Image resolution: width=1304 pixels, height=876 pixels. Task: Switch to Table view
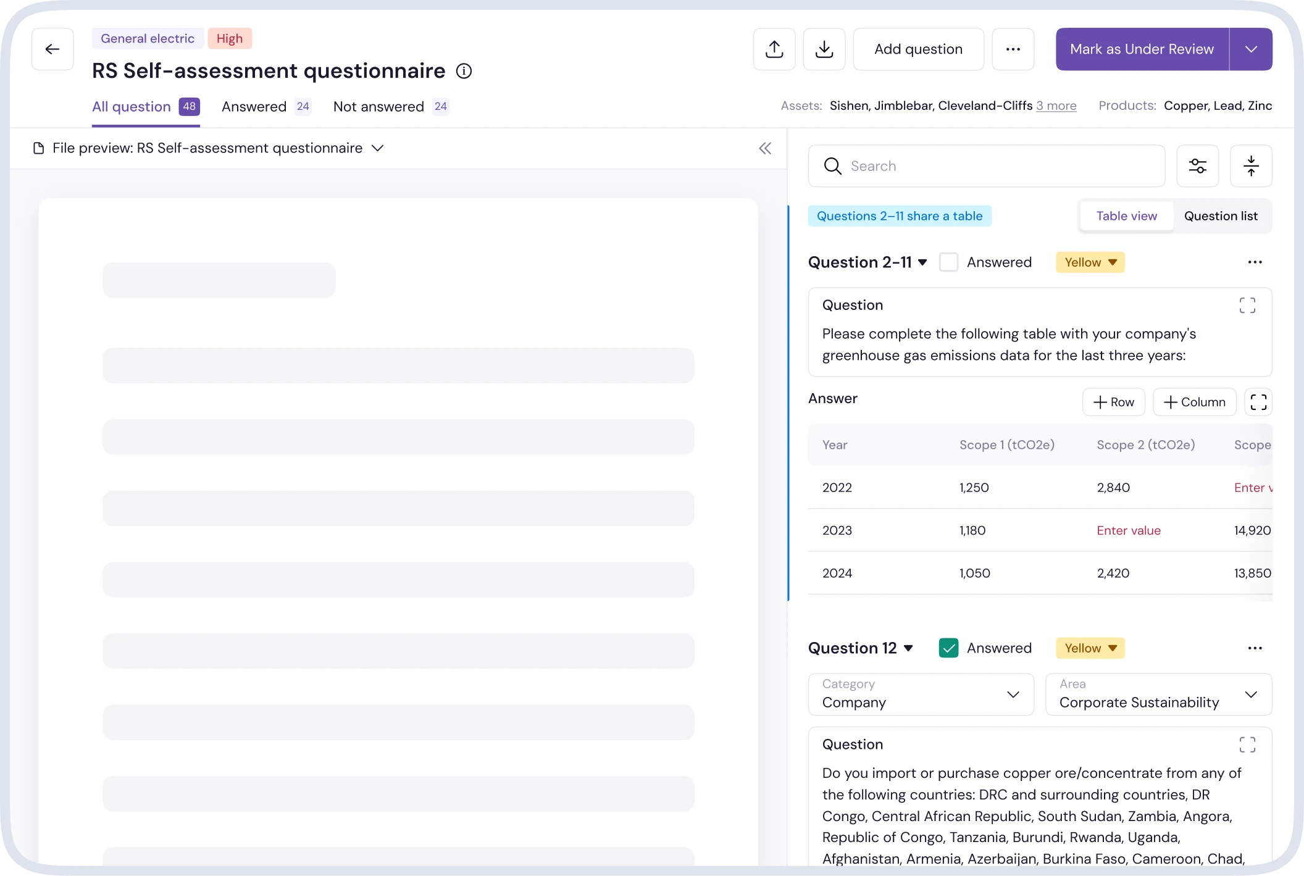coord(1127,216)
